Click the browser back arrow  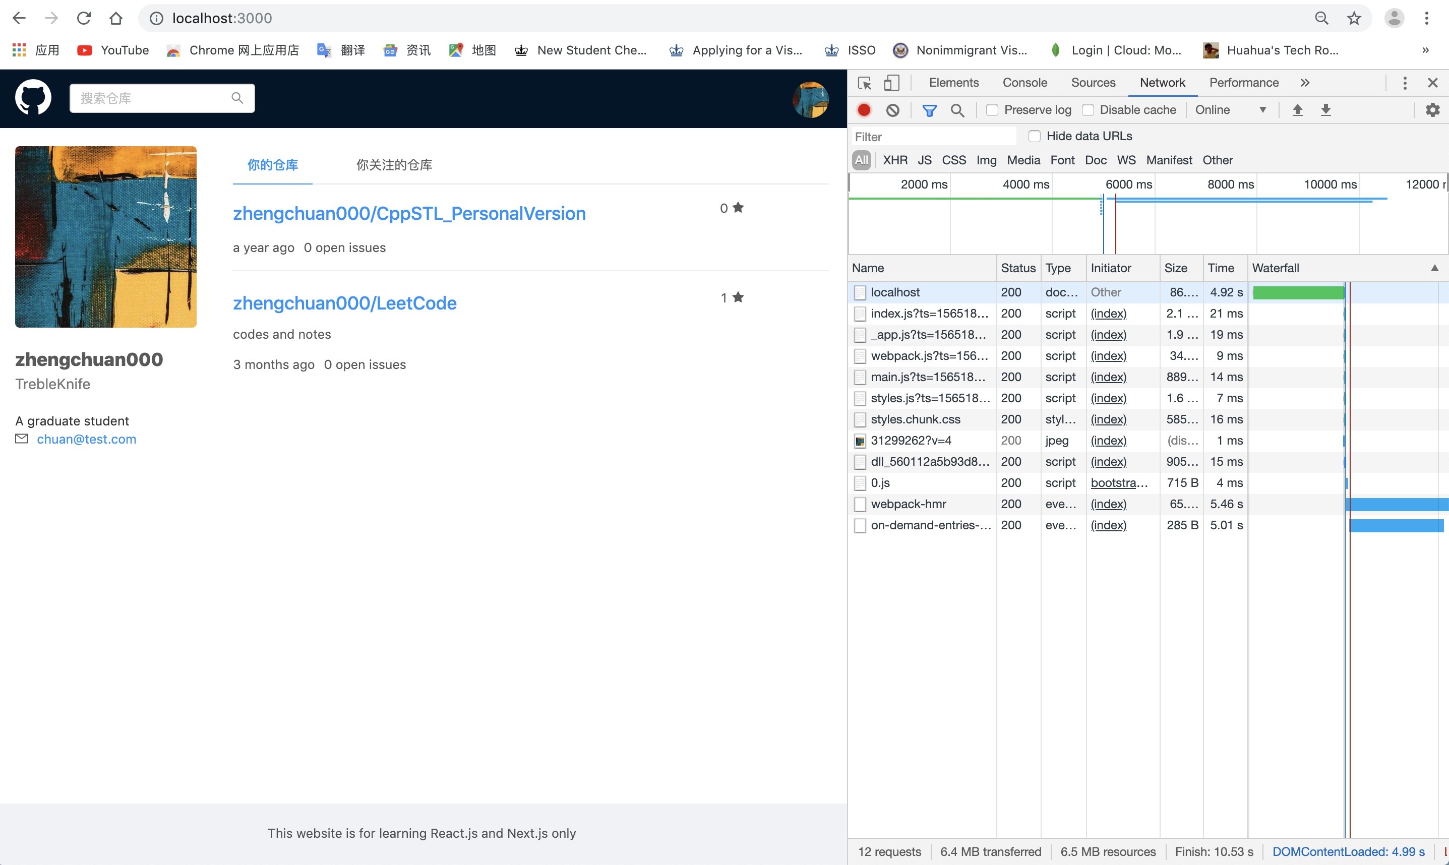pyautogui.click(x=19, y=18)
